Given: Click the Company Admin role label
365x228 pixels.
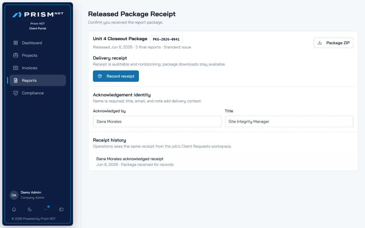Looking at the screenshot, I should click(x=32, y=198).
